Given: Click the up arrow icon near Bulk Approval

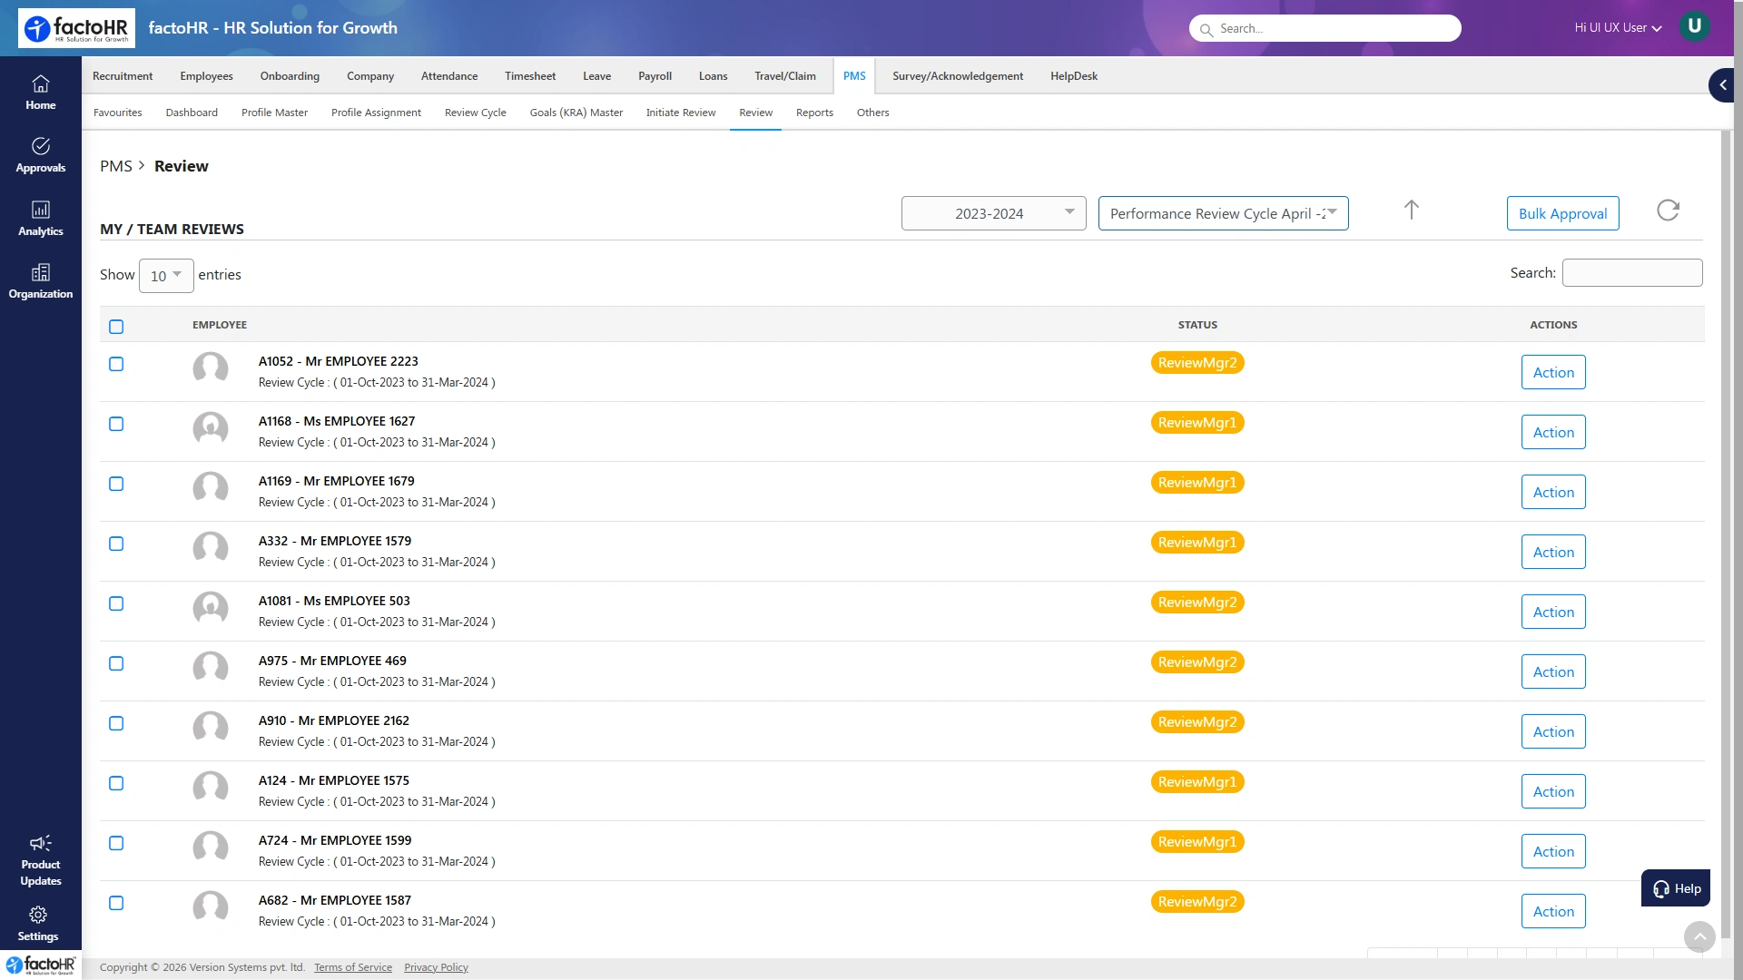Looking at the screenshot, I should tap(1411, 211).
